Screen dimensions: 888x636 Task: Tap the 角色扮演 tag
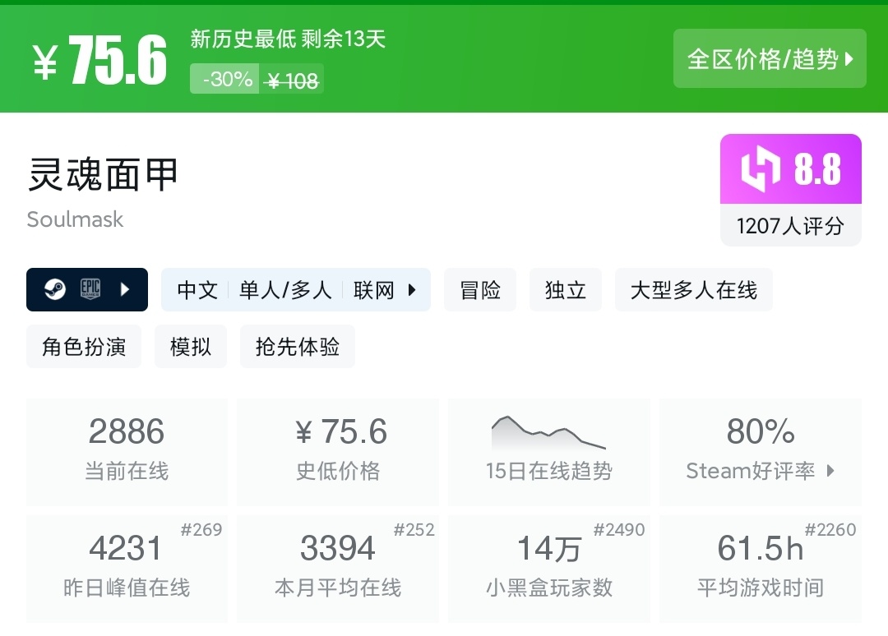pos(84,347)
